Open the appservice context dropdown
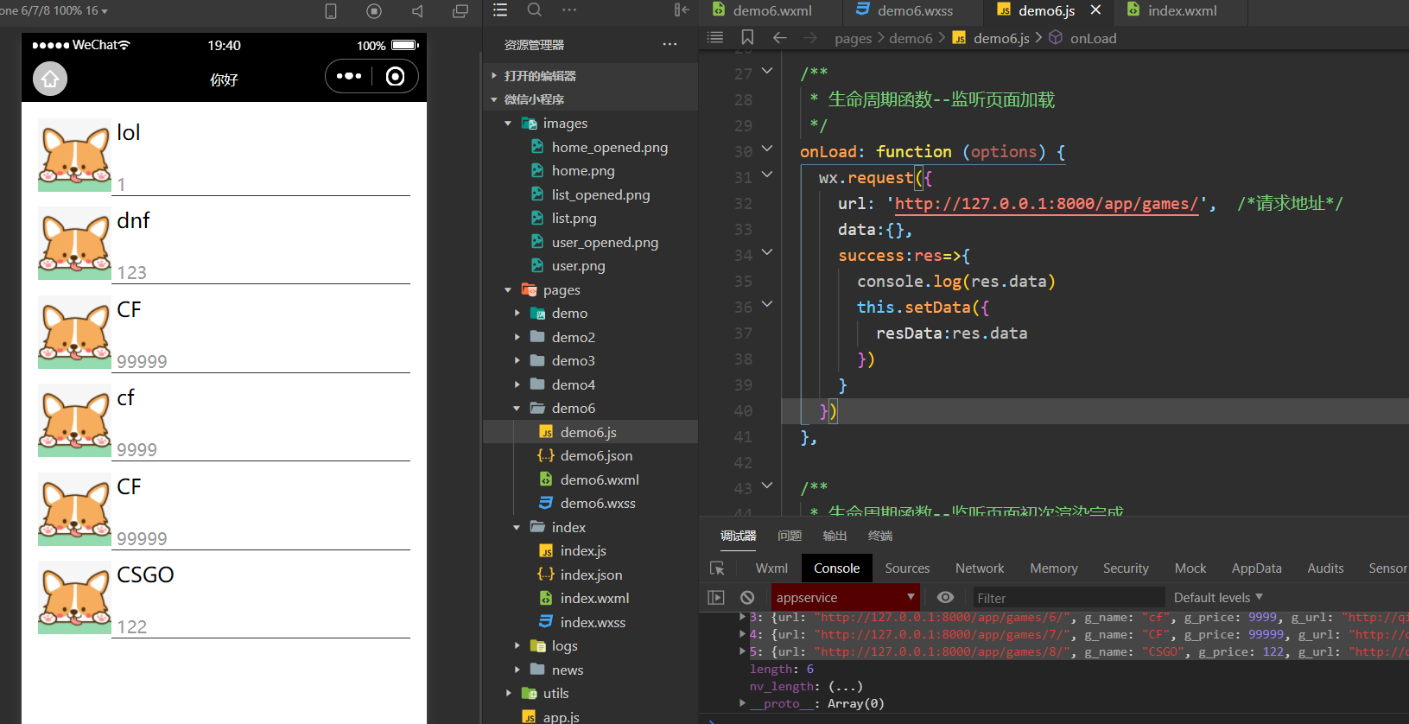 point(845,597)
